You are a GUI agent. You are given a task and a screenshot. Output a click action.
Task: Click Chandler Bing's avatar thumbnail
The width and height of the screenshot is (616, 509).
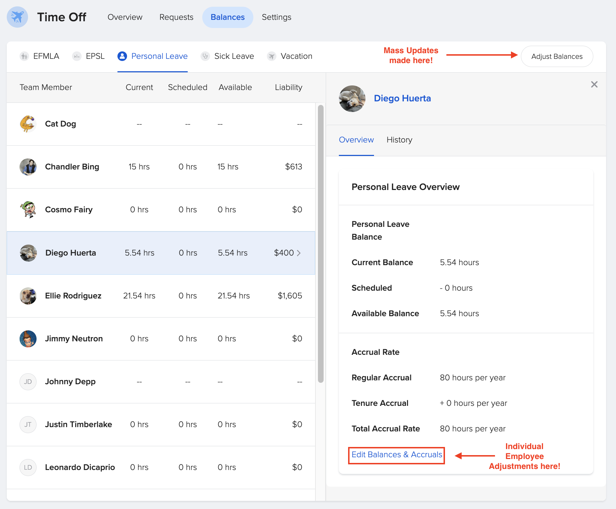[x=28, y=167]
